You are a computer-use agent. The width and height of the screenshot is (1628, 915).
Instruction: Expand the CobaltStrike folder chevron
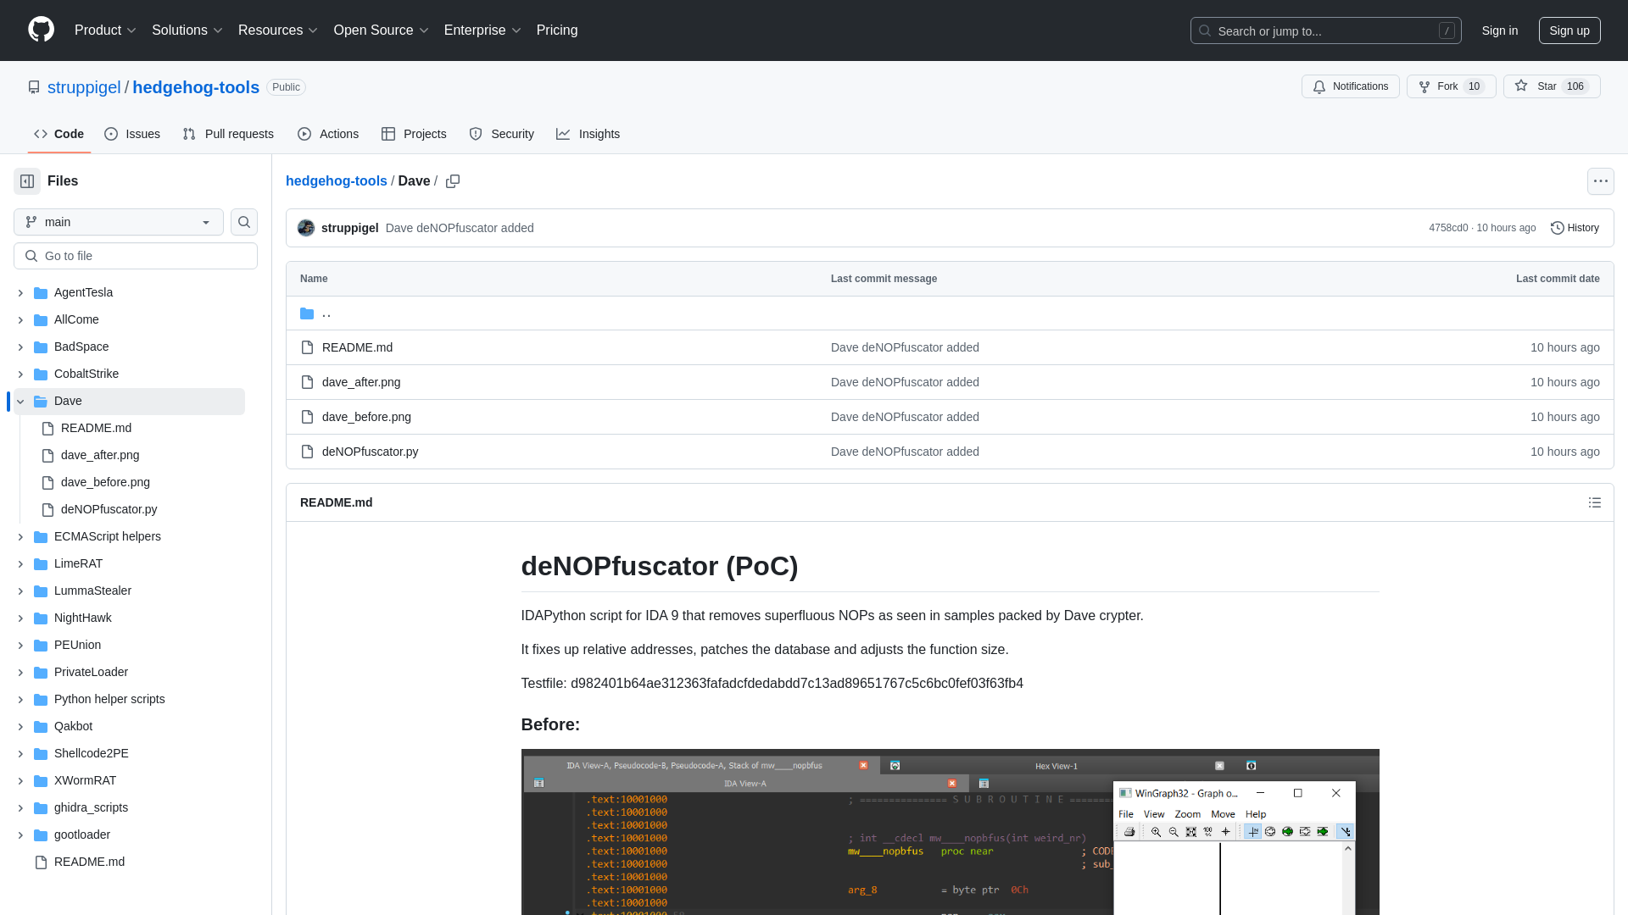[x=20, y=374]
